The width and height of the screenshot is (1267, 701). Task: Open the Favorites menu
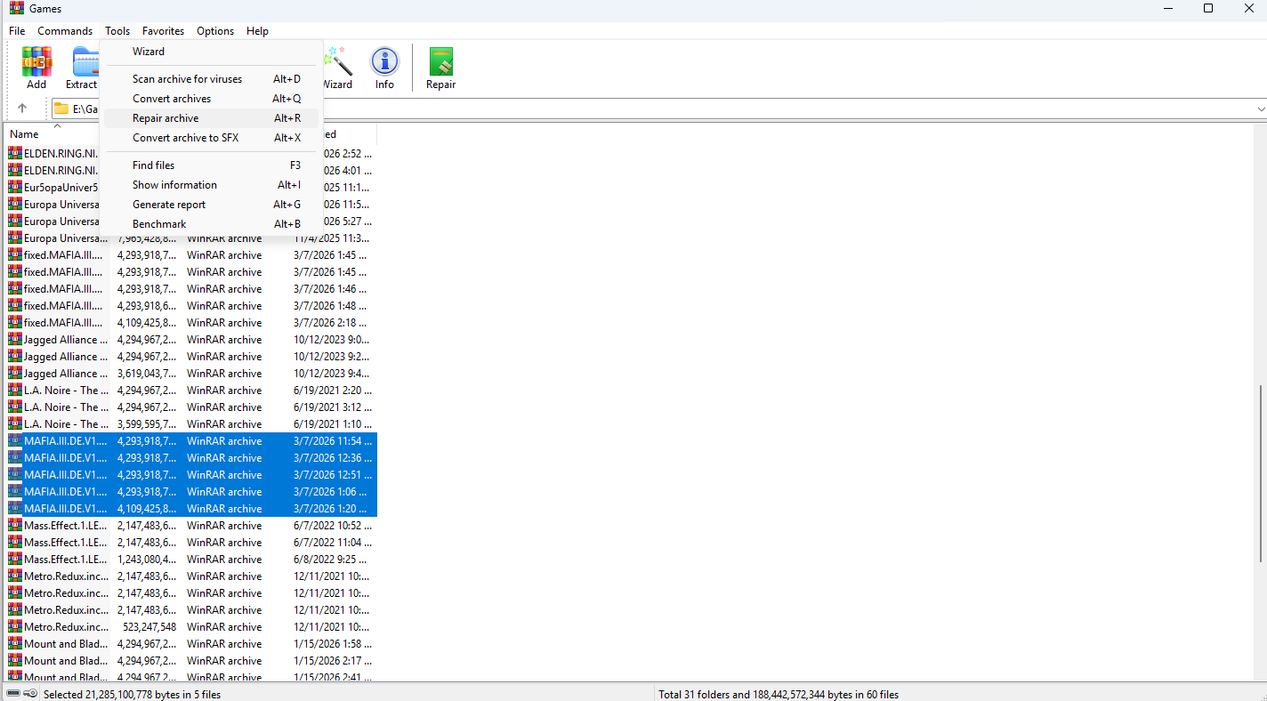pos(164,30)
